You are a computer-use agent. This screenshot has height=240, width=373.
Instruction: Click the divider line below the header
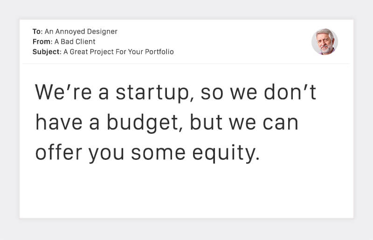point(186,64)
